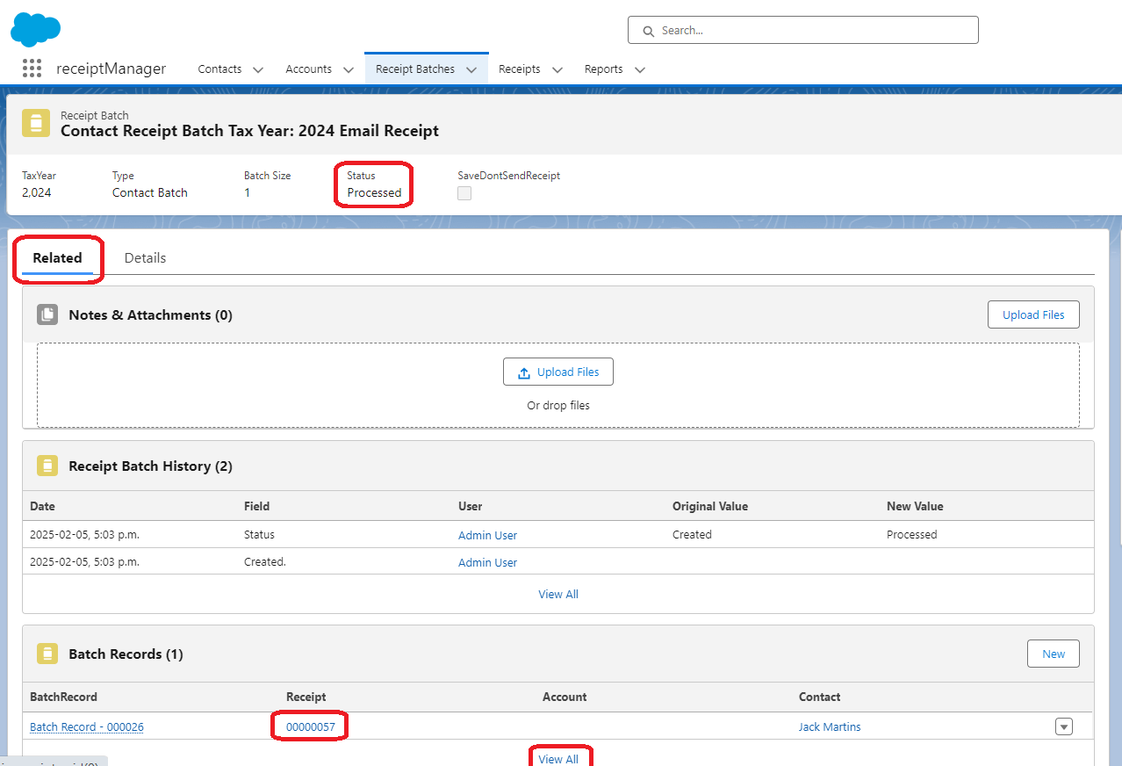
Task: Click New button in Batch Records
Action: [1054, 654]
